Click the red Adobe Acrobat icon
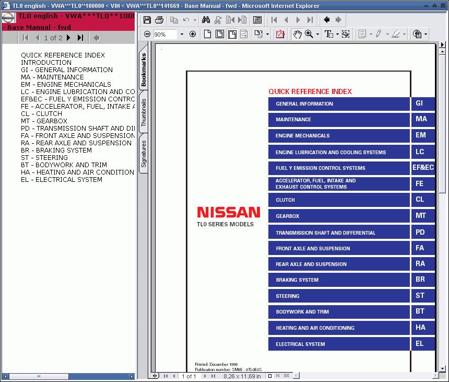449x382 pixels. click(280, 34)
